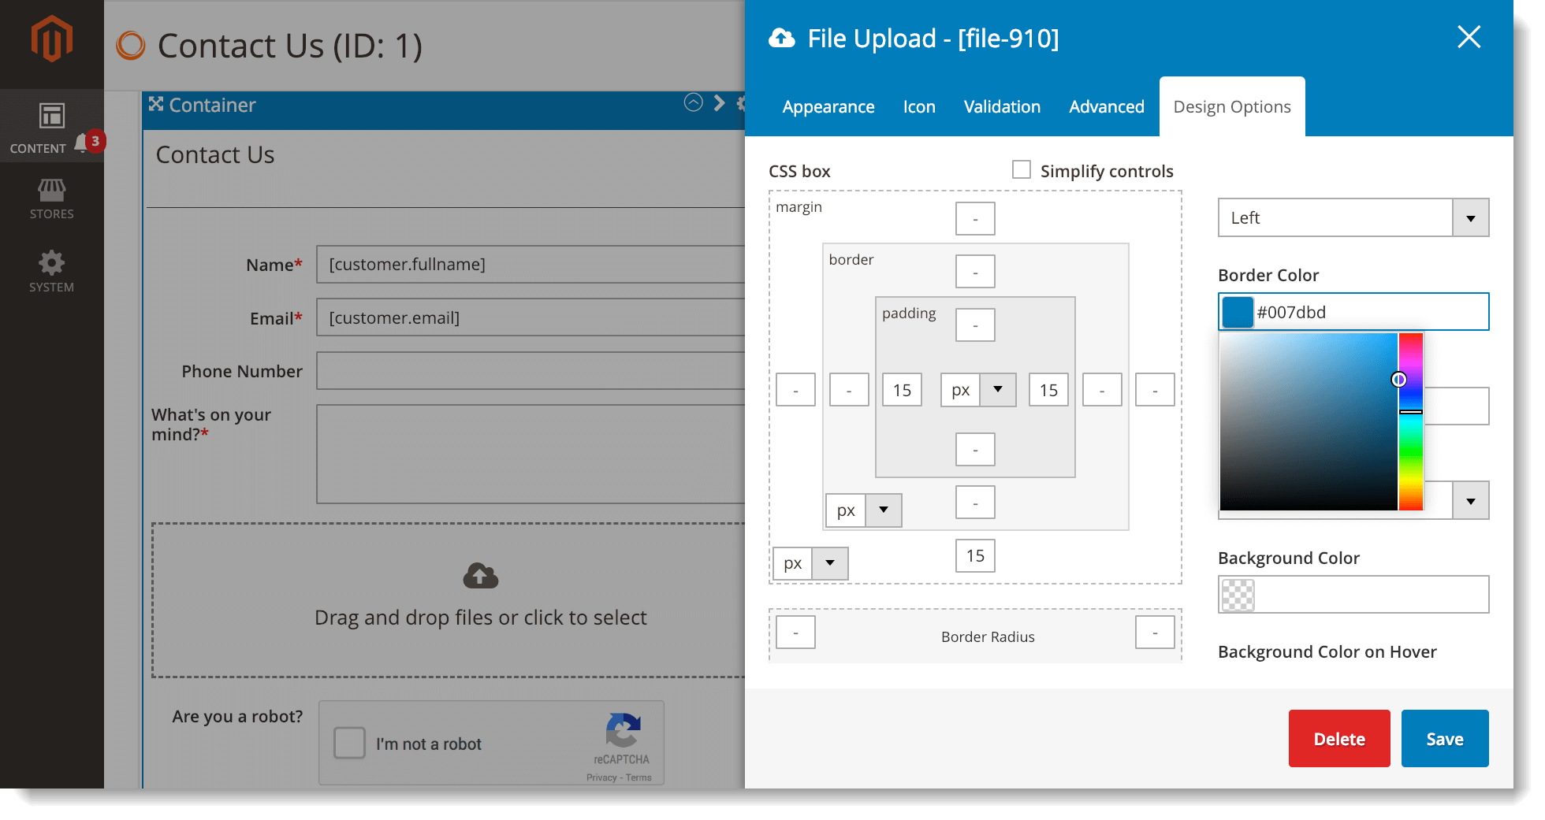
Task: Open the Content section in the sidebar
Action: click(51, 126)
